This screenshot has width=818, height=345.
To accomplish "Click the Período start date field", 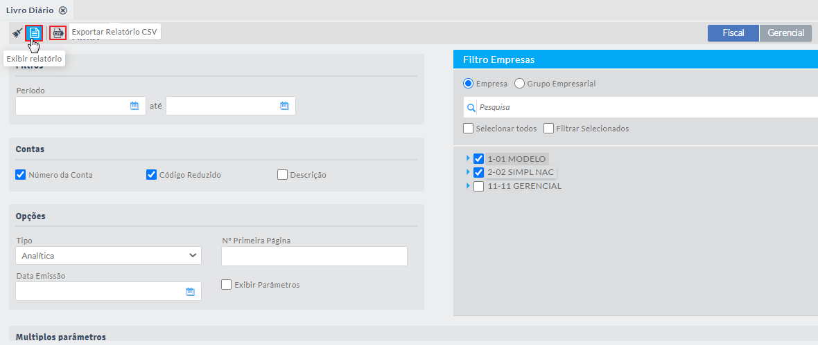I will [x=81, y=106].
